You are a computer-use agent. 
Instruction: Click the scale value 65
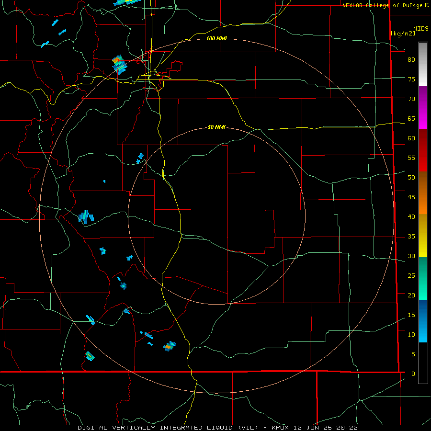[x=411, y=118]
